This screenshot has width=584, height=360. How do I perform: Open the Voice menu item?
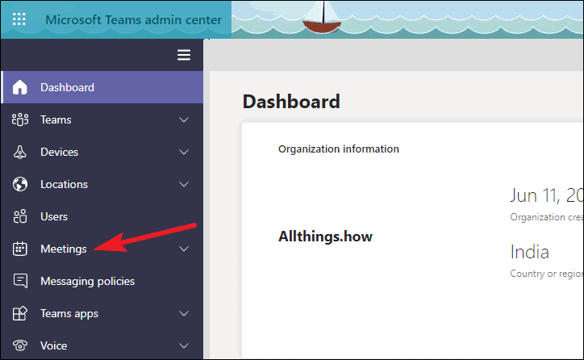102,345
